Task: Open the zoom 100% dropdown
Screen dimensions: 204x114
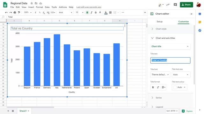Action: click(28, 13)
